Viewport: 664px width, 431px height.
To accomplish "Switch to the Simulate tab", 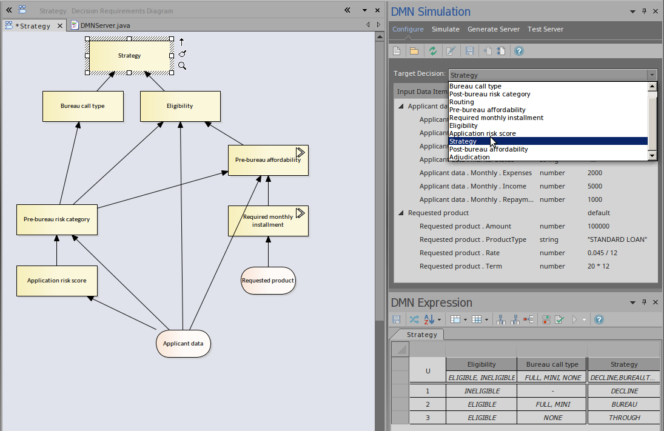I will point(446,29).
